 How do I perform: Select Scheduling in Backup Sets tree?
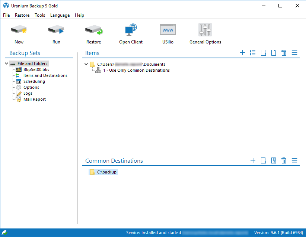[34, 81]
